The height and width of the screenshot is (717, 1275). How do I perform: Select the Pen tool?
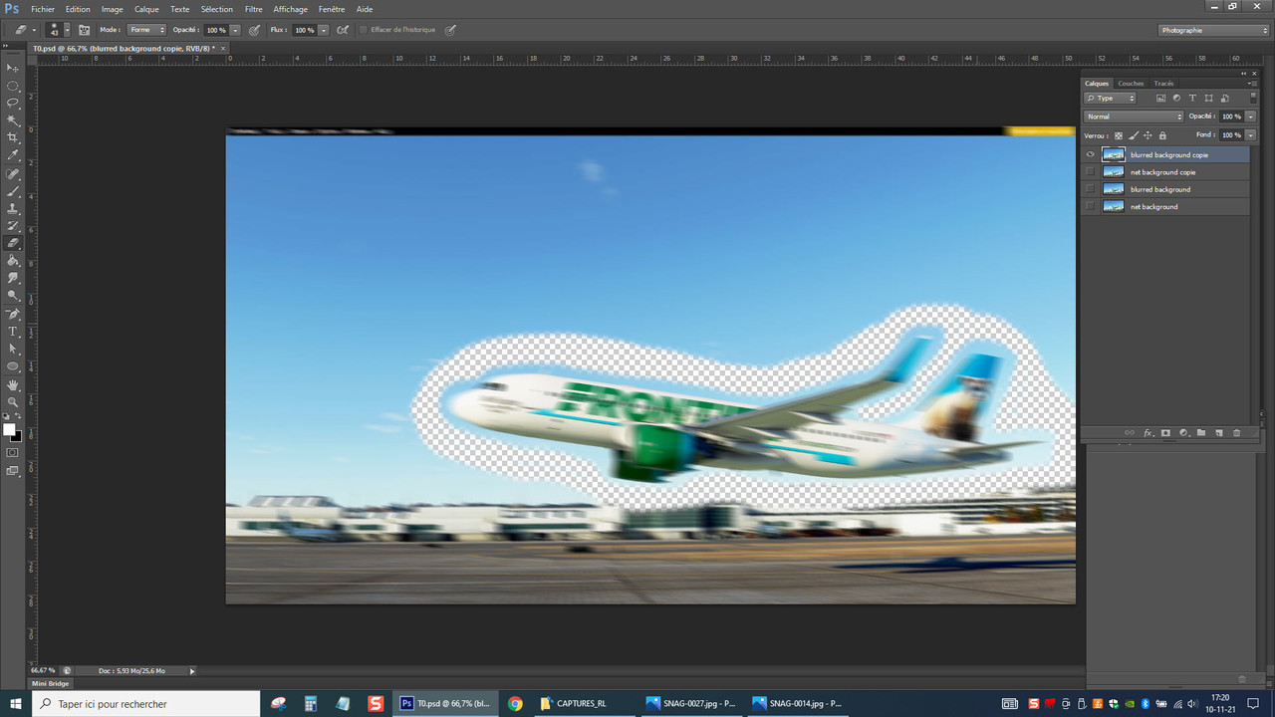pyautogui.click(x=13, y=314)
